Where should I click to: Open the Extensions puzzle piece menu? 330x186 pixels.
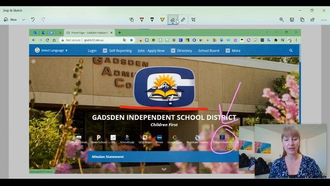[276, 40]
